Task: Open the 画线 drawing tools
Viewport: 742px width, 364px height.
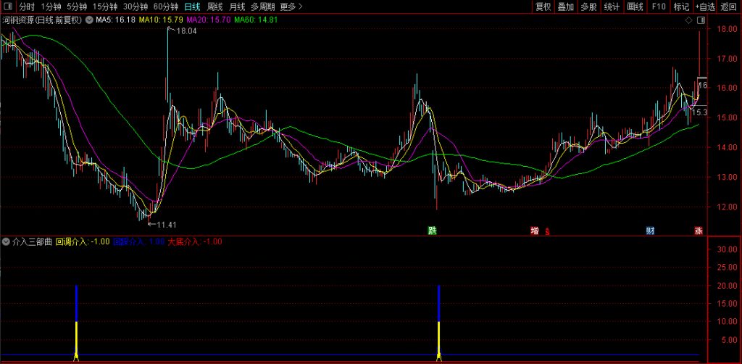Action: pos(635,7)
